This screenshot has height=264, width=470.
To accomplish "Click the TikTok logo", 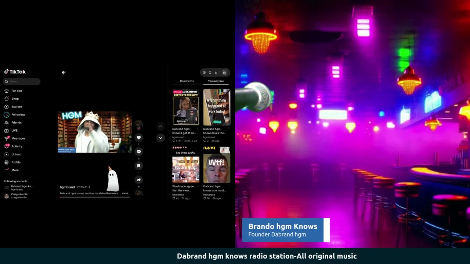I will coord(15,72).
